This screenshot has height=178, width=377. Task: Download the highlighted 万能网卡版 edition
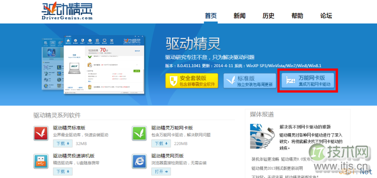point(308,81)
